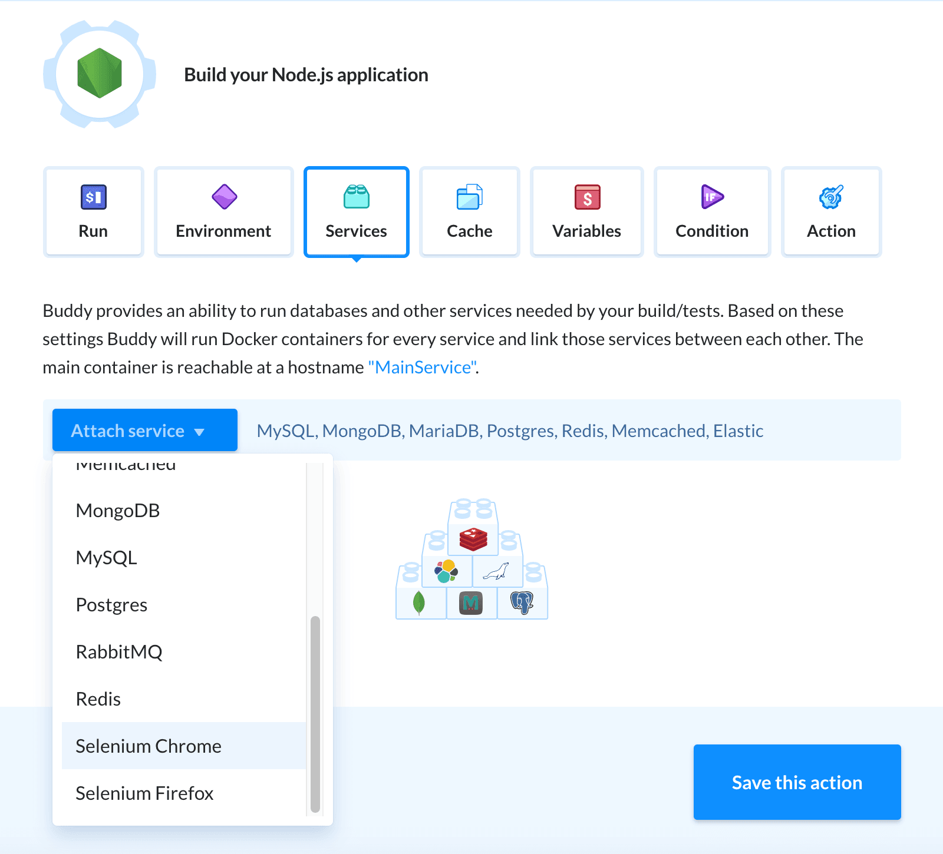Click the blue Action gear icon
943x854 pixels.
(x=831, y=197)
